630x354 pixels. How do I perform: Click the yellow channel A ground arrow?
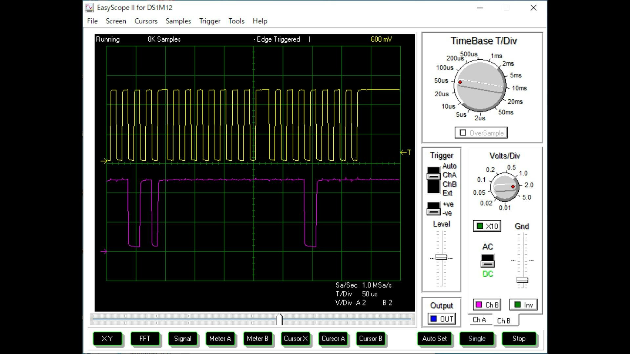click(x=104, y=161)
